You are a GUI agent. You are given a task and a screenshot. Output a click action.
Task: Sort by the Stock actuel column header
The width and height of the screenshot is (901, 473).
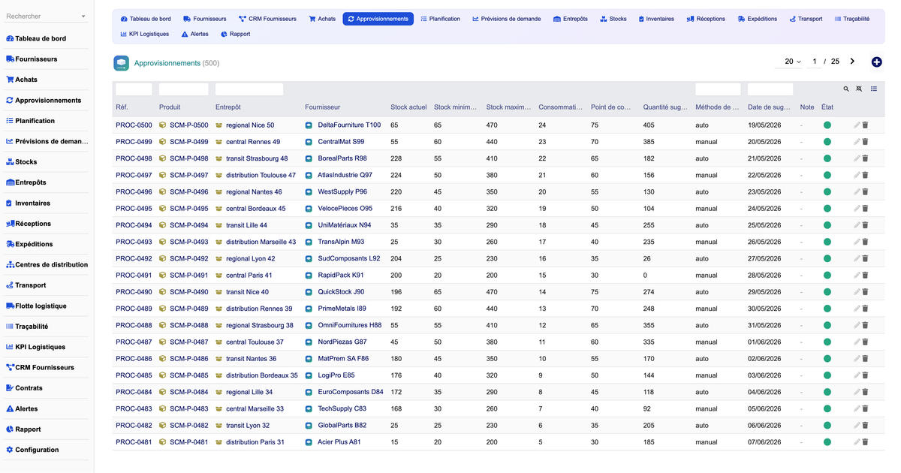[408, 107]
